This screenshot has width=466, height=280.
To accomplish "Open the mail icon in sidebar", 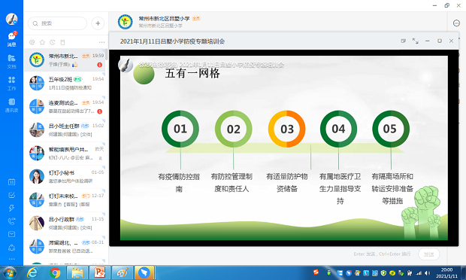I will point(11,234).
